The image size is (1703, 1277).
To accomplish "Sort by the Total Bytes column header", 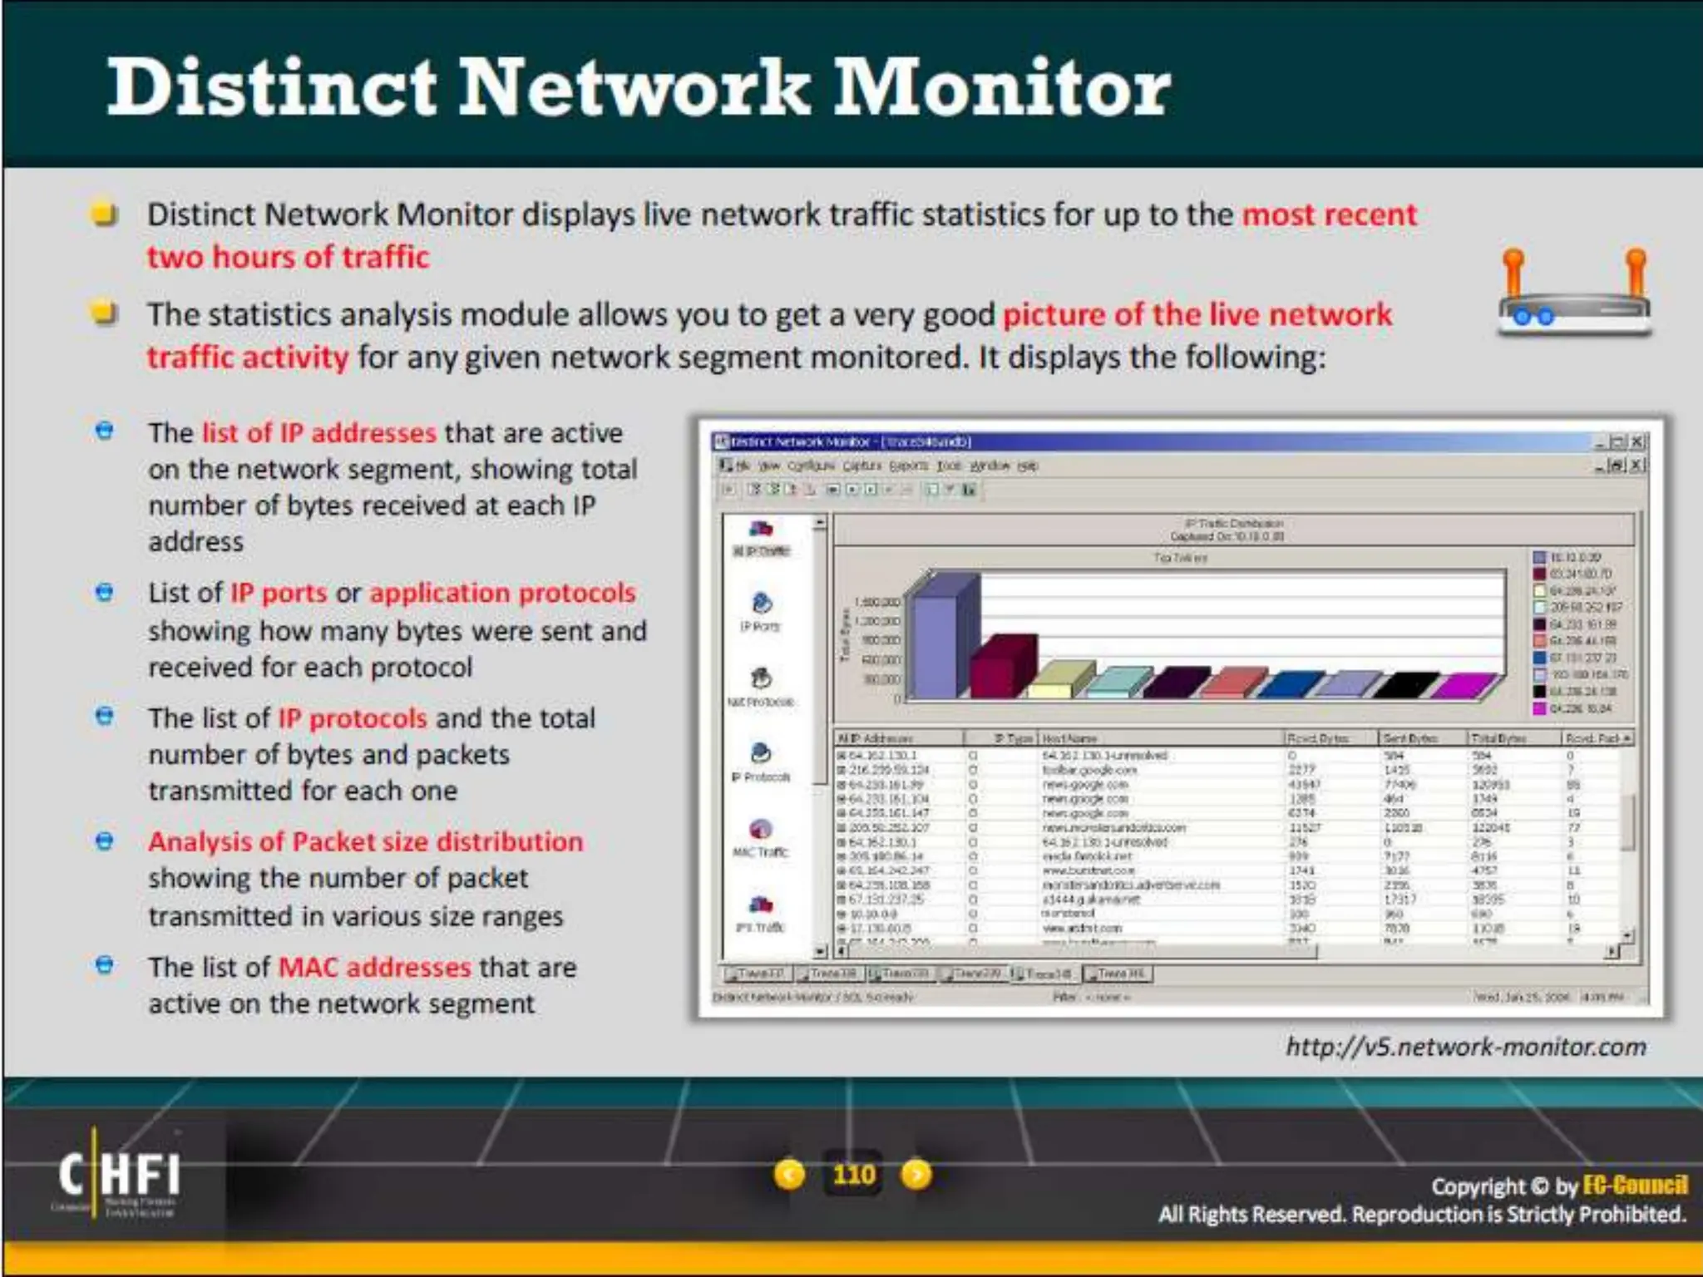I will 1514,738.
